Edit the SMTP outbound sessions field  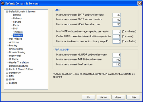tap(117, 15)
